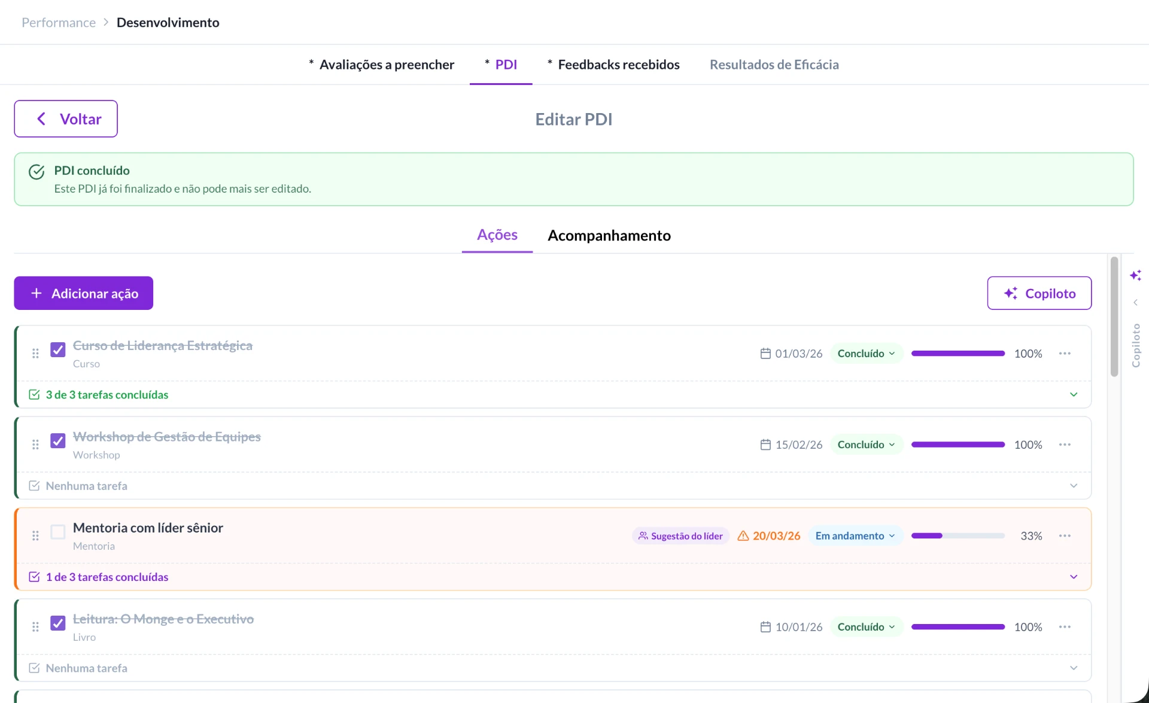The width and height of the screenshot is (1149, 703).
Task: Click the actions list vertical scrollbar
Action: coord(1114,316)
